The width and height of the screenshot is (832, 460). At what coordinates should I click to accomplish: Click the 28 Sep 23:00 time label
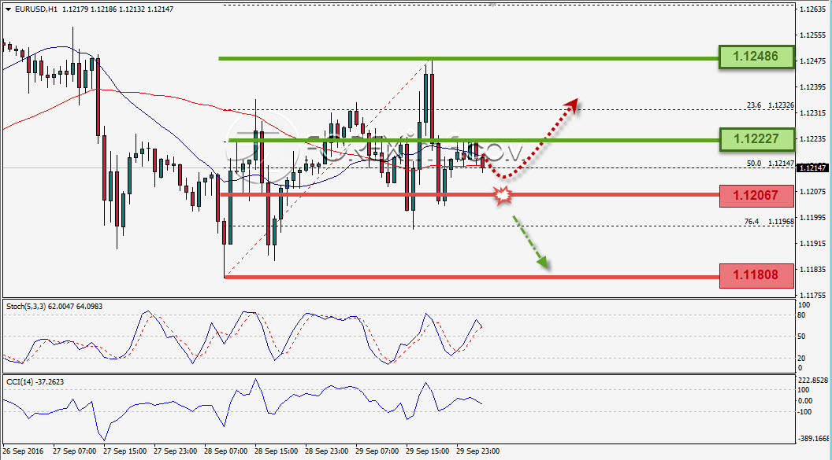[326, 451]
